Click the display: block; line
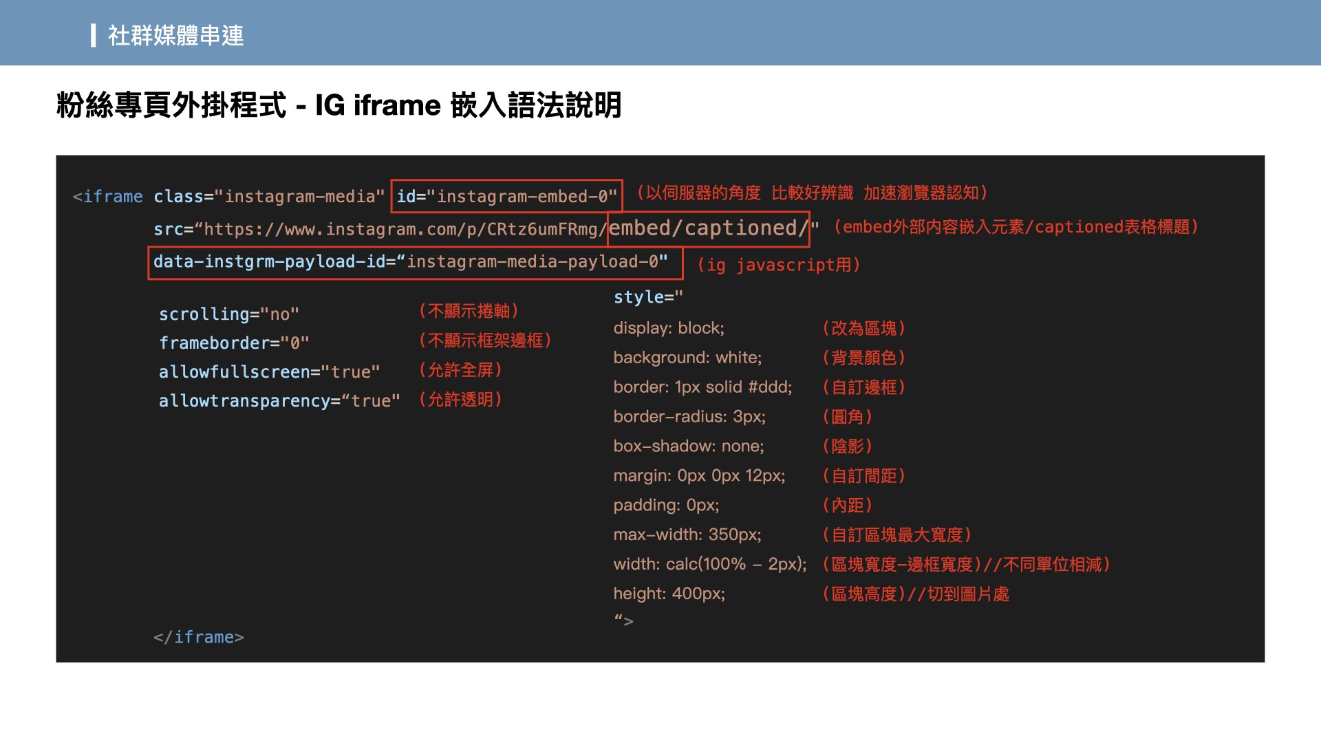This screenshot has height=743, width=1321. click(x=669, y=328)
